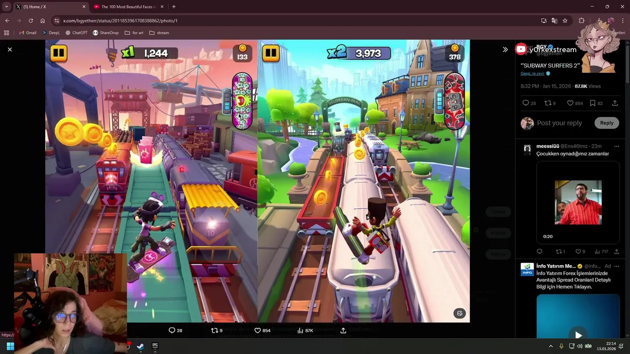Open the Gmail bookmark
630x354 pixels.
click(28, 32)
